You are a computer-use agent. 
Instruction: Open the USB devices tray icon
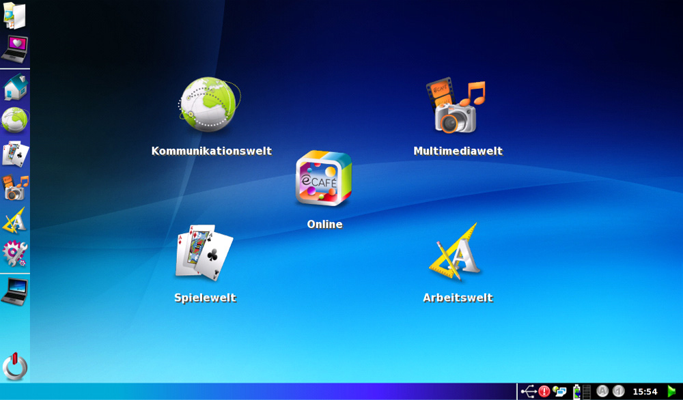coord(529,391)
